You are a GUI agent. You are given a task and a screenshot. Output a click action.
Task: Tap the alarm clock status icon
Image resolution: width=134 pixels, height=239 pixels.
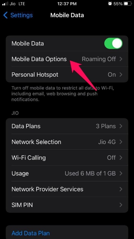click(x=110, y=4)
